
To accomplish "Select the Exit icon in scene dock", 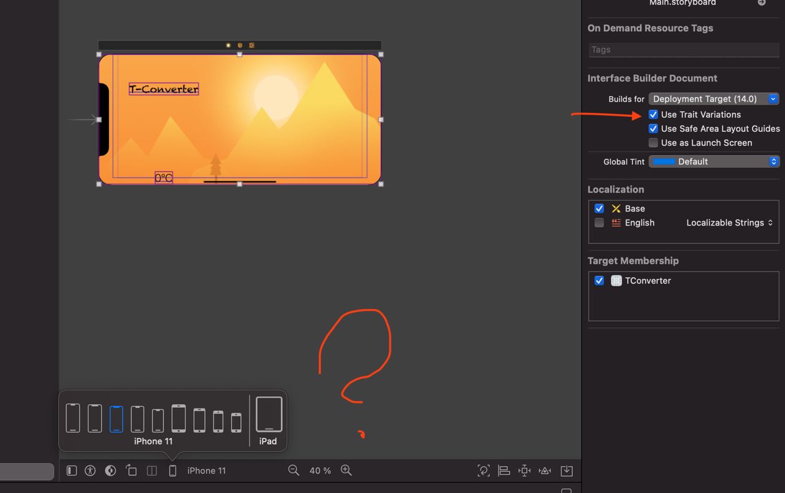I will [x=251, y=45].
